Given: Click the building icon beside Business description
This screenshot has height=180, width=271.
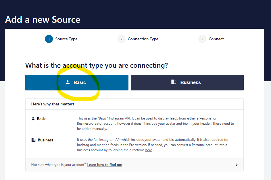Looking at the screenshot, I should click(33, 140).
